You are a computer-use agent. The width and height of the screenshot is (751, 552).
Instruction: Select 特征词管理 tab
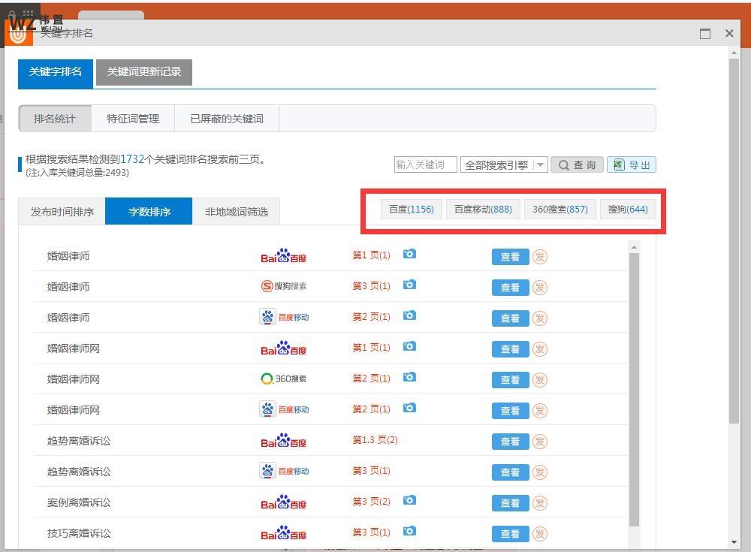click(133, 119)
